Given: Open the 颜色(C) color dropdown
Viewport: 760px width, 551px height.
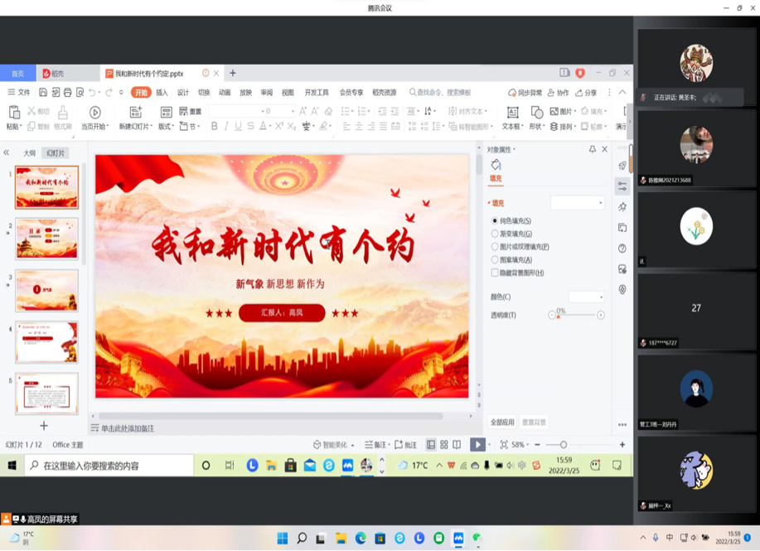Looking at the screenshot, I should 587,297.
